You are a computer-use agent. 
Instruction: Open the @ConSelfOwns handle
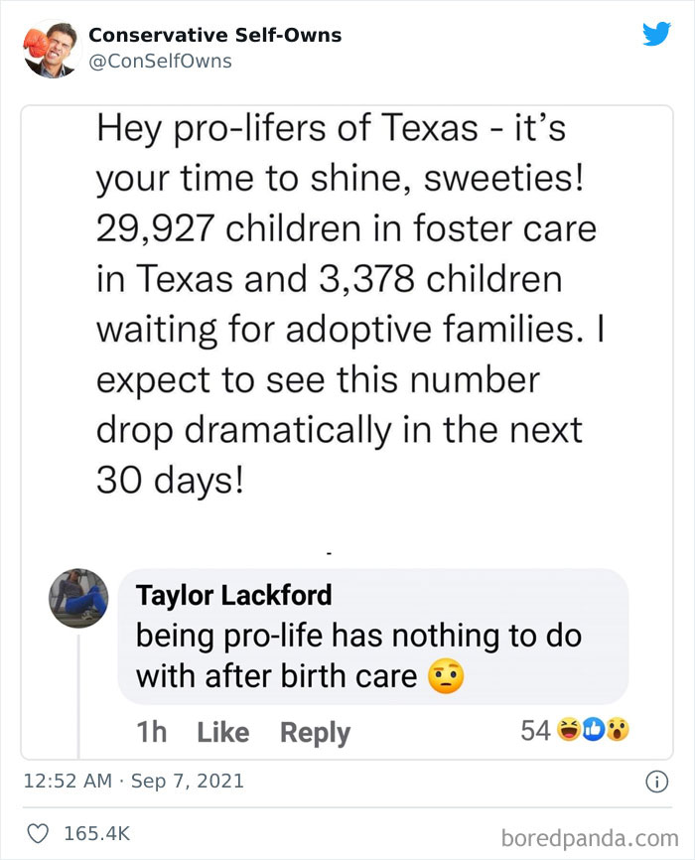145,61
